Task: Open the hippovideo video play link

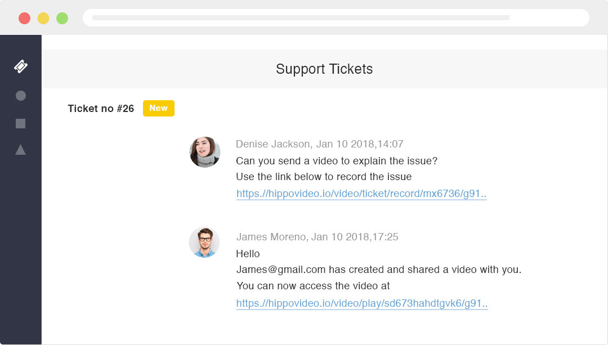Action: click(x=362, y=303)
